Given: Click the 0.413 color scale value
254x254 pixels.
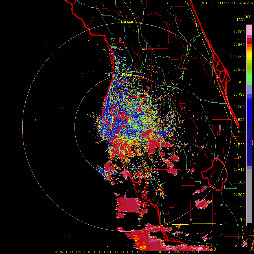Looking at the screenshot, I should [239, 170].
